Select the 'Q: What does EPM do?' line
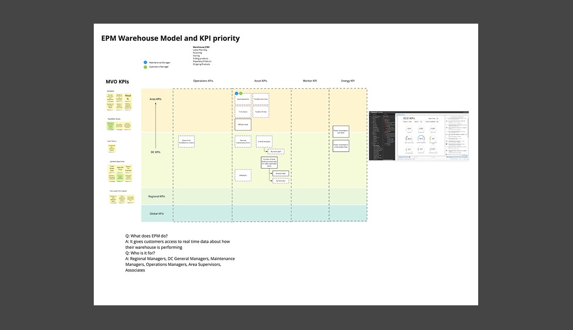 click(146, 236)
